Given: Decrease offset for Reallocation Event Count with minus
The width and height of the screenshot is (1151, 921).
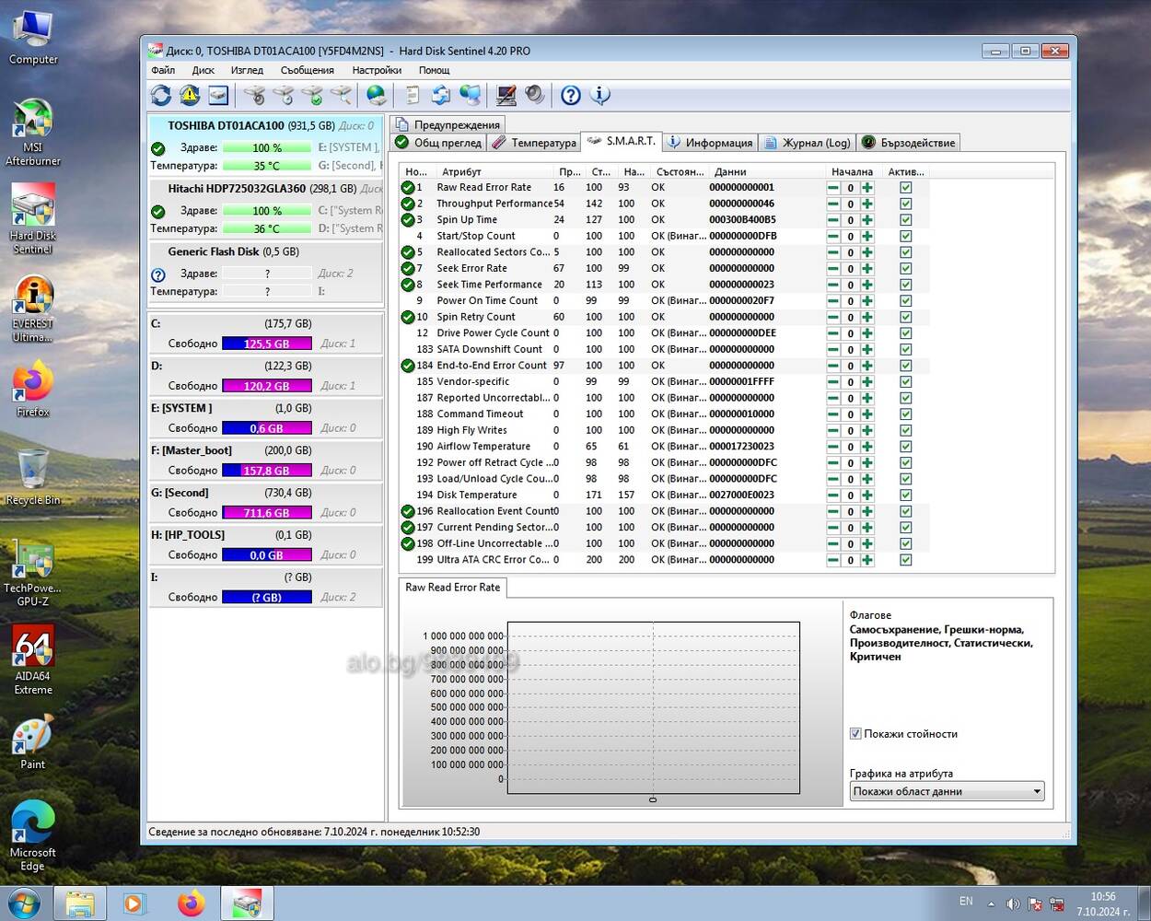Looking at the screenshot, I should 833,511.
